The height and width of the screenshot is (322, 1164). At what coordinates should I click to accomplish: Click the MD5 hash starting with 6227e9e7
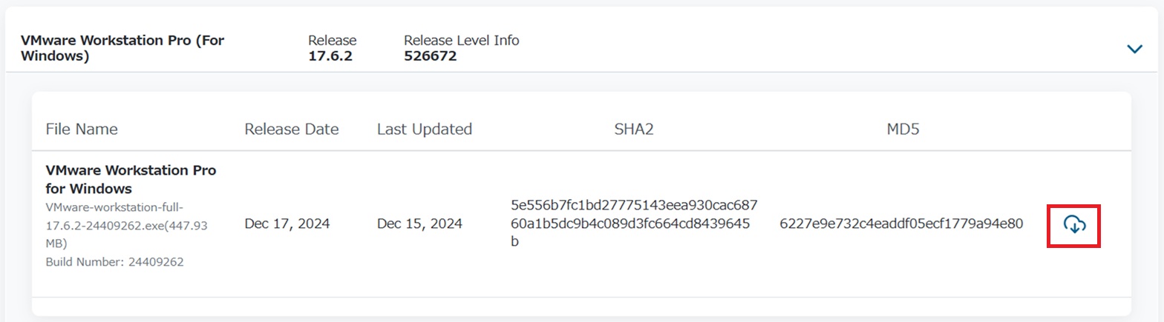[x=902, y=224]
